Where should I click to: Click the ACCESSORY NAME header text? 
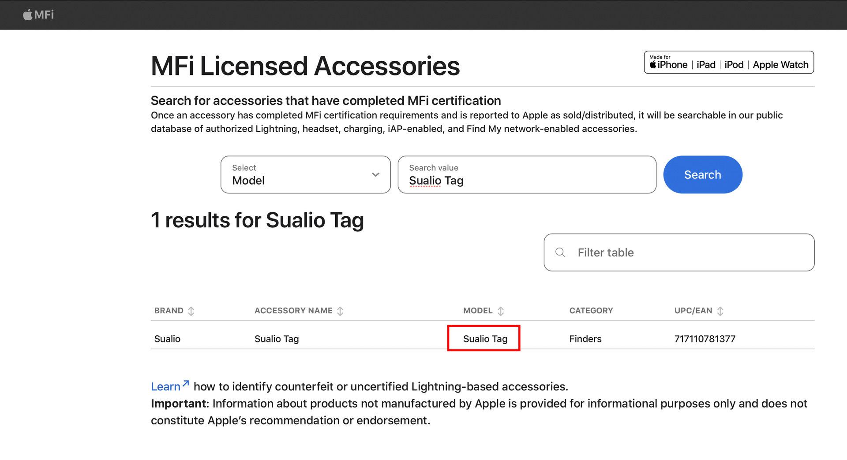293,311
